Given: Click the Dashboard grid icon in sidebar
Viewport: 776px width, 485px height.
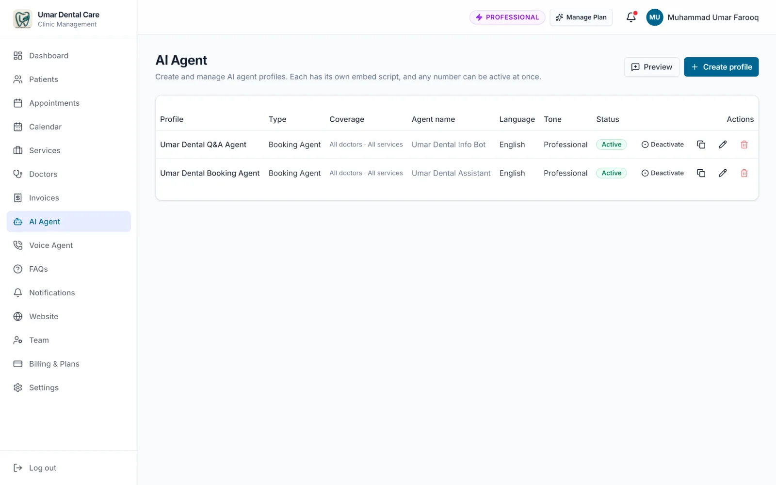Looking at the screenshot, I should [18, 56].
